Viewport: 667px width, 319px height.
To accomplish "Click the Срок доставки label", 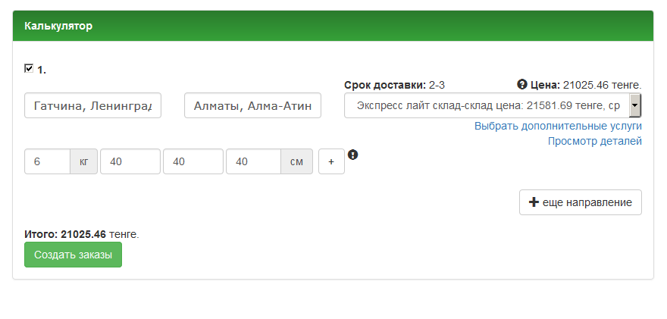I will (384, 85).
